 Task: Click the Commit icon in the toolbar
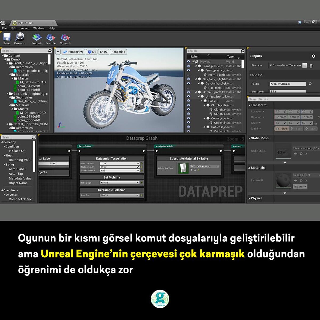pos(65,38)
